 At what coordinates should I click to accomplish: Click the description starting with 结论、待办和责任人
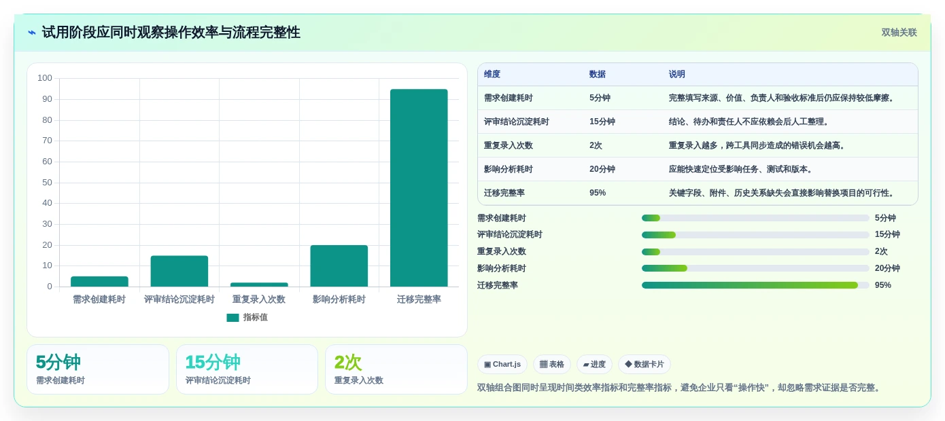[x=751, y=122]
